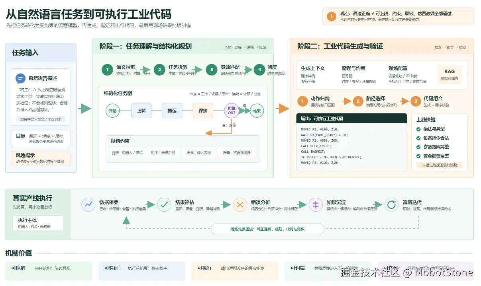Select the 质量OK? decision node
The height and width of the screenshot is (286, 481).
(232, 111)
